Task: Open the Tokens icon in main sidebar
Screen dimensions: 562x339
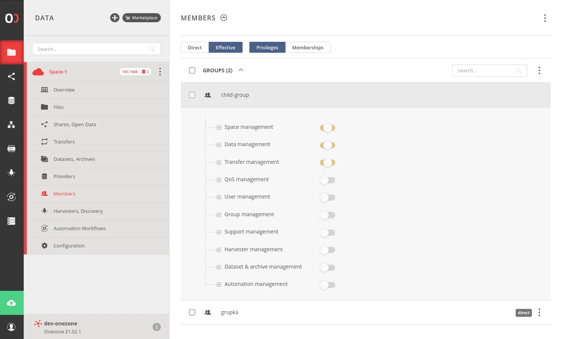Action: [x=11, y=149]
